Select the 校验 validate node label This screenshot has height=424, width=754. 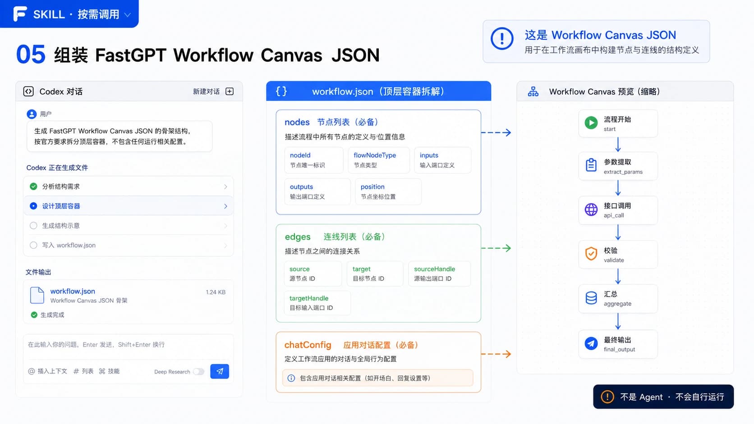click(x=614, y=255)
